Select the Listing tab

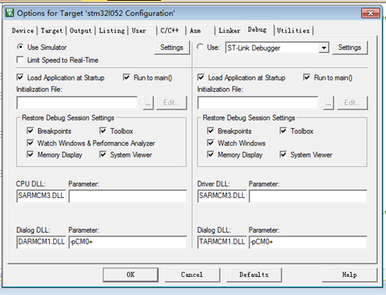coord(112,31)
